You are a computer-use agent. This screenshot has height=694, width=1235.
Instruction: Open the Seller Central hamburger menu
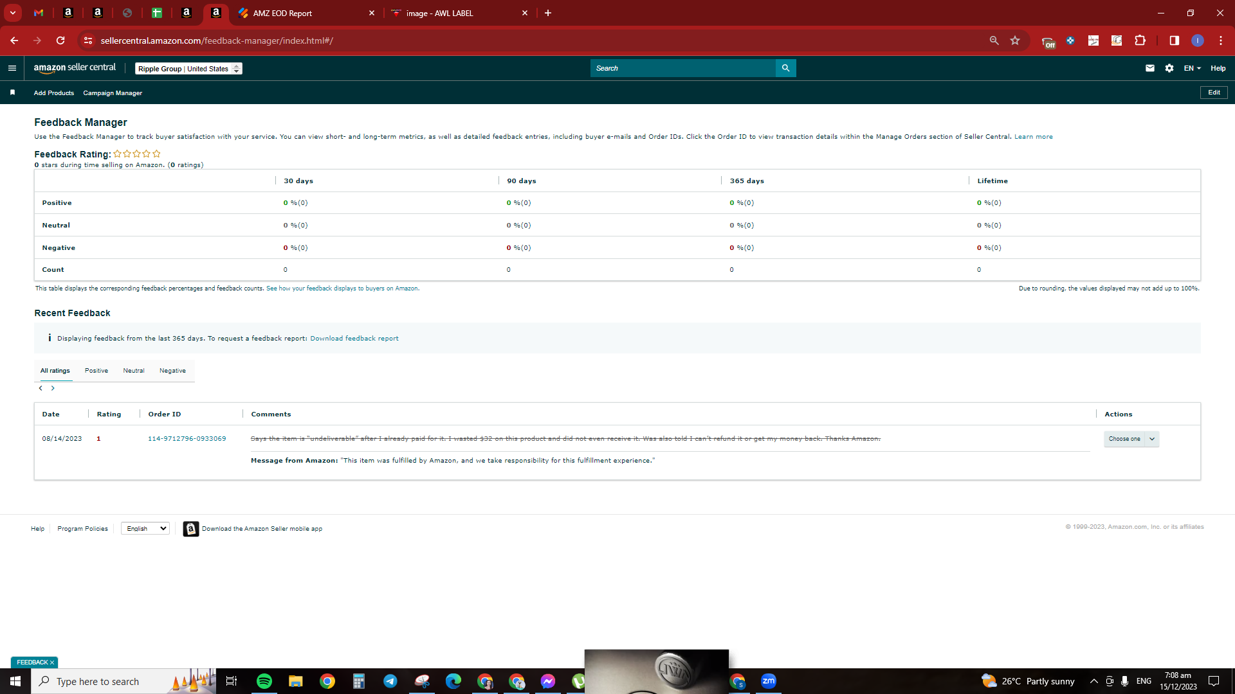(x=12, y=68)
